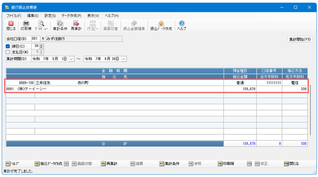Viewport: 318px width, 177px height.
Task: Click the 締日 day spinner arrows
Action: click(41, 46)
